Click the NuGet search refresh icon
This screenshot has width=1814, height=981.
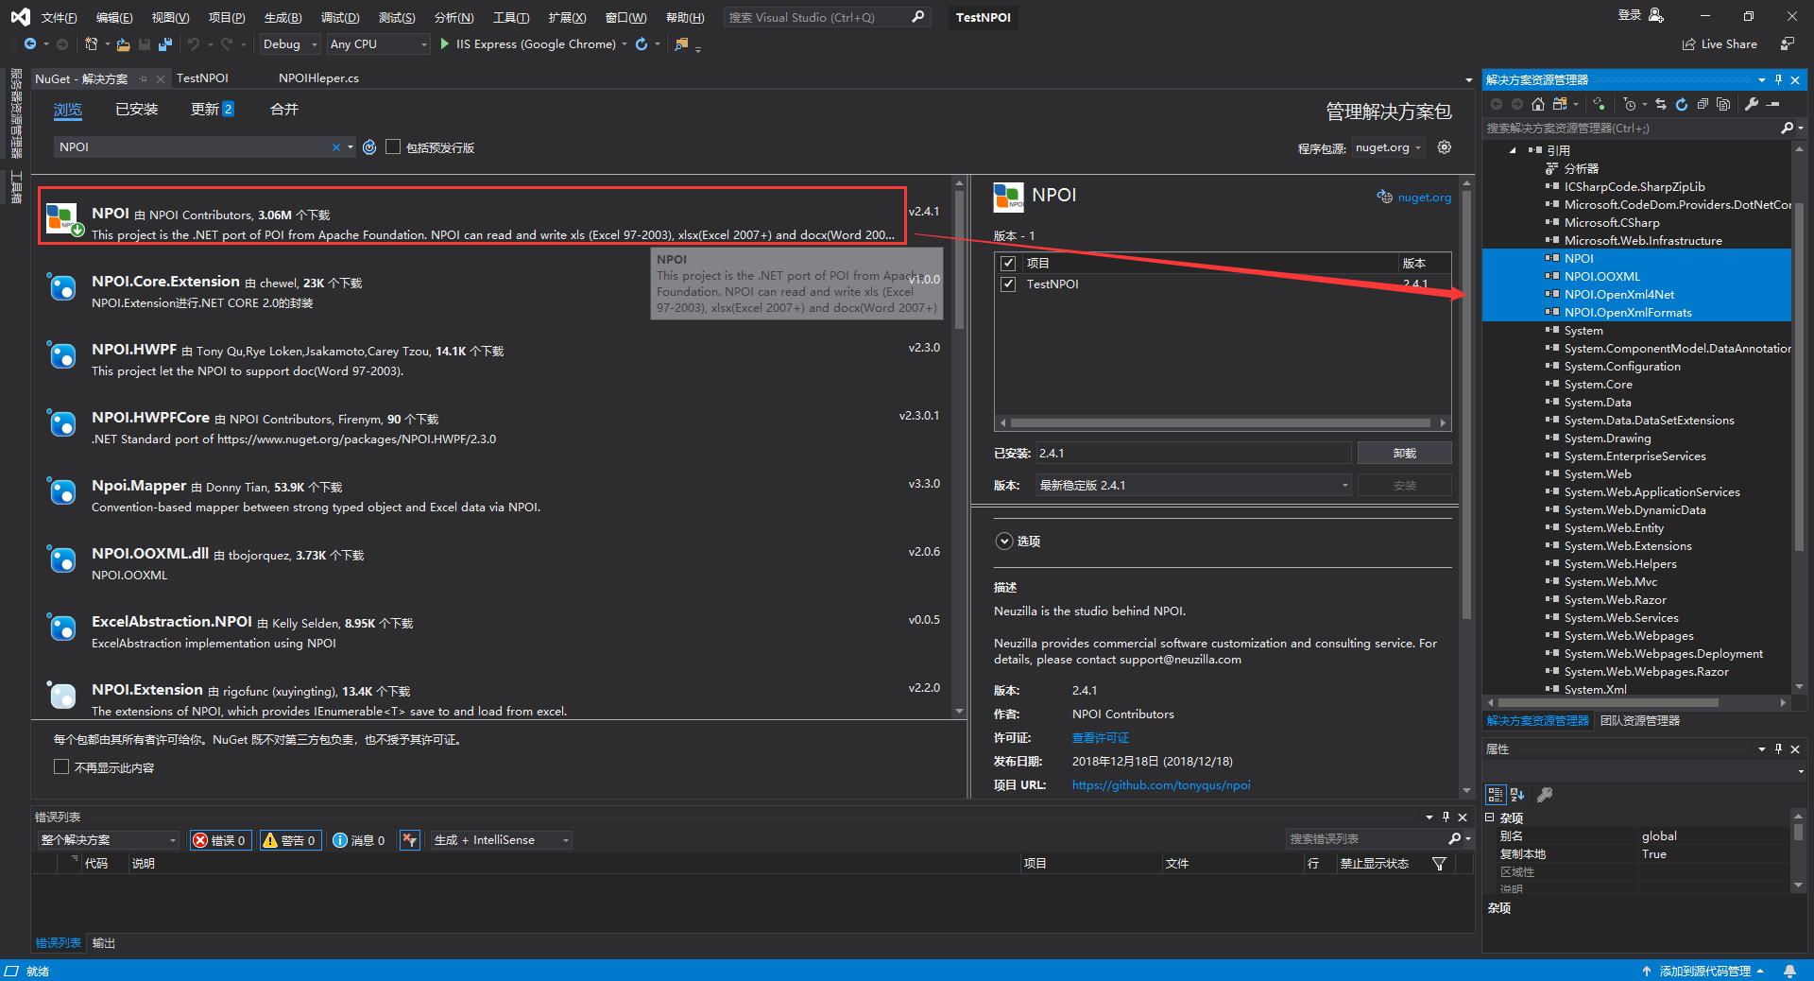(369, 147)
